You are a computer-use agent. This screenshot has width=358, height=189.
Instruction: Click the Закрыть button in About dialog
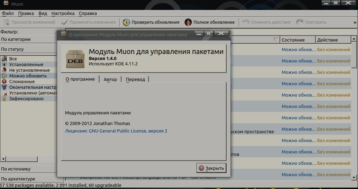tap(211, 168)
